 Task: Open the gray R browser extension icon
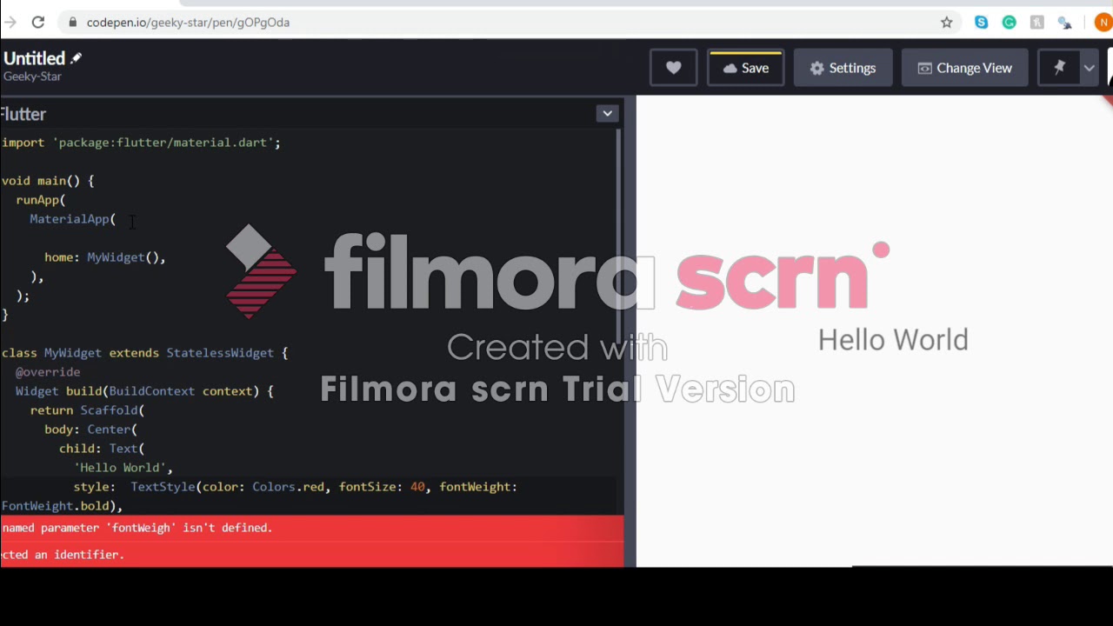(x=1036, y=23)
